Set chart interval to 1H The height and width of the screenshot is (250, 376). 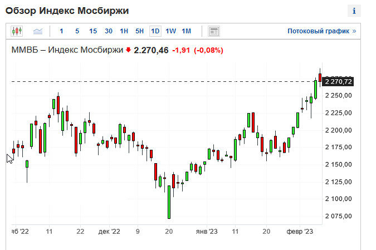point(124,31)
